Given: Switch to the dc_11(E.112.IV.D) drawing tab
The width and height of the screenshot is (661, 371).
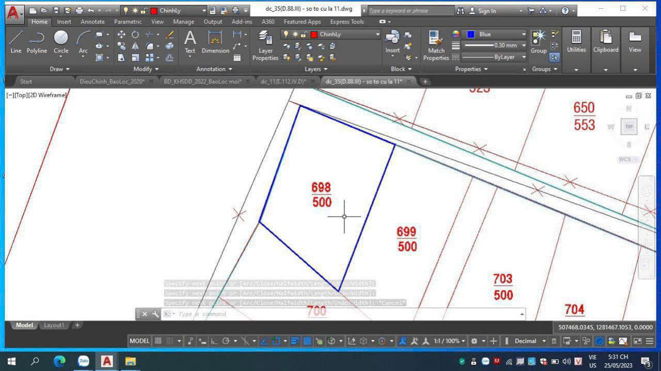Looking at the screenshot, I should pos(283,82).
